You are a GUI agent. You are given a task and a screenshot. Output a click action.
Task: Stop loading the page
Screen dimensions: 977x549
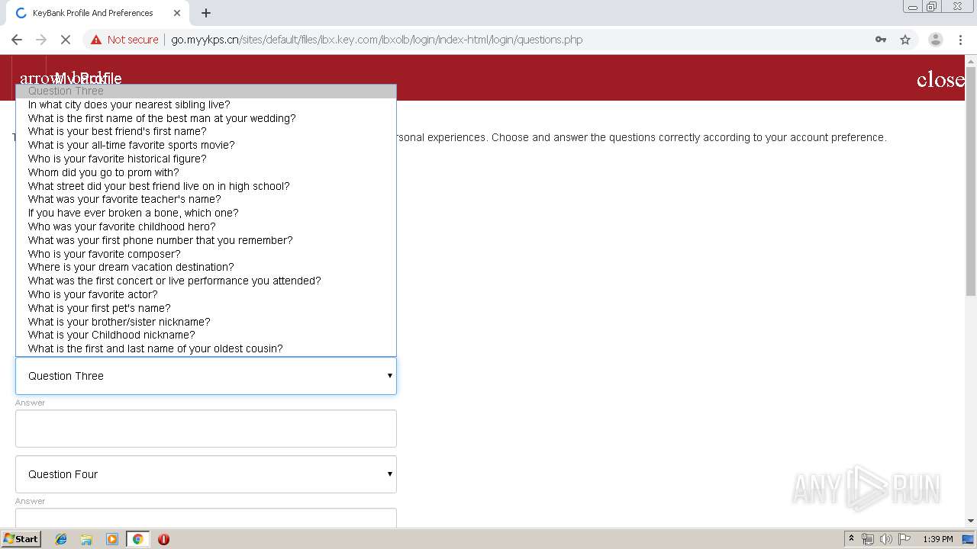click(x=65, y=40)
